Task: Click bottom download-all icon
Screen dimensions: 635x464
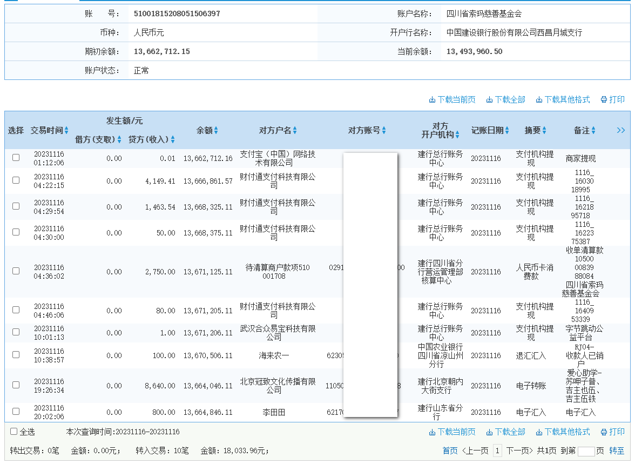Action: point(489,432)
